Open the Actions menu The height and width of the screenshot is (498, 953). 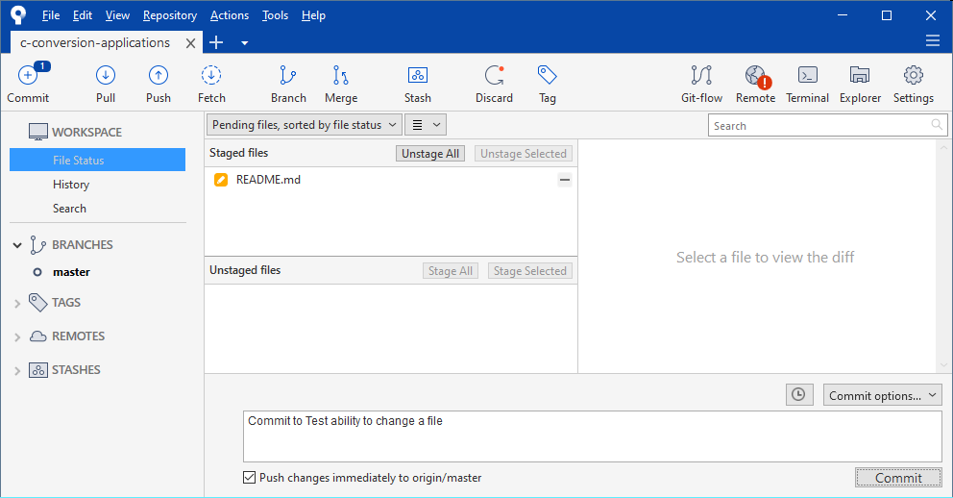click(x=230, y=15)
